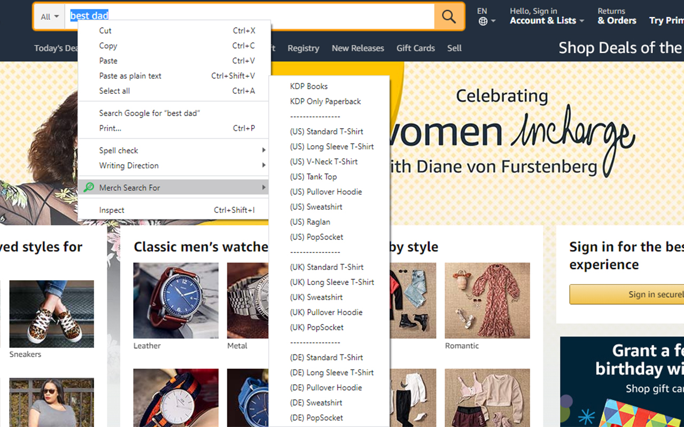The height and width of the screenshot is (427, 684).
Task: Select (UK) Long Sleeve T-Shirt
Action: point(329,282)
